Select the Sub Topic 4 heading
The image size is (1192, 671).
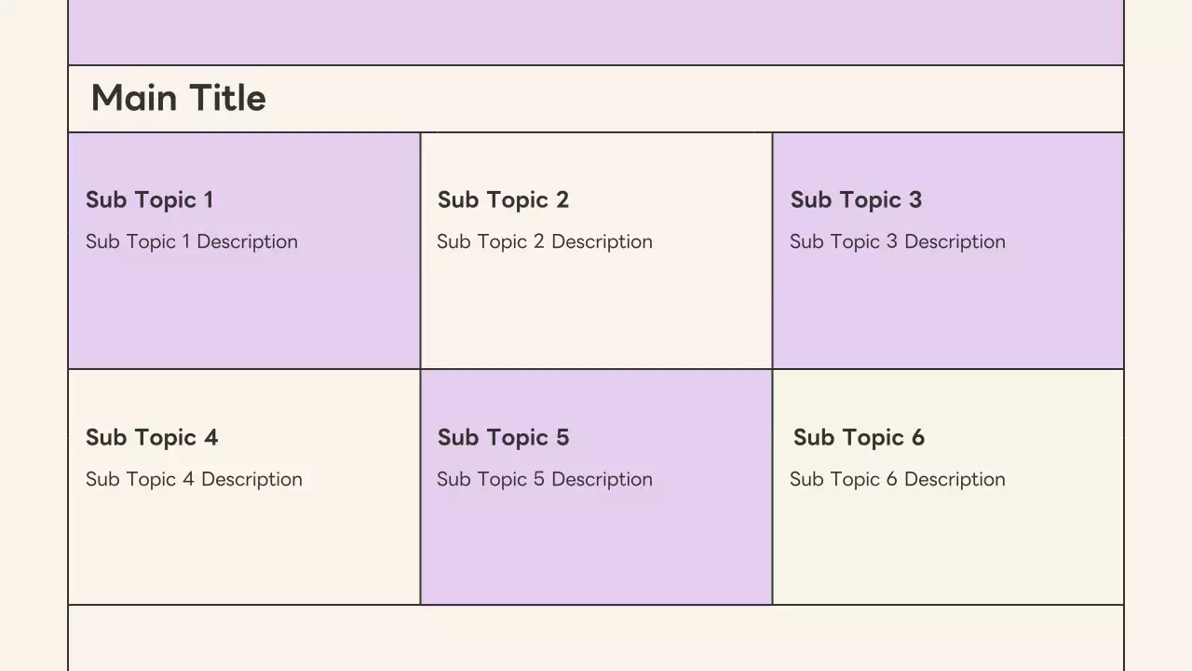(x=152, y=437)
